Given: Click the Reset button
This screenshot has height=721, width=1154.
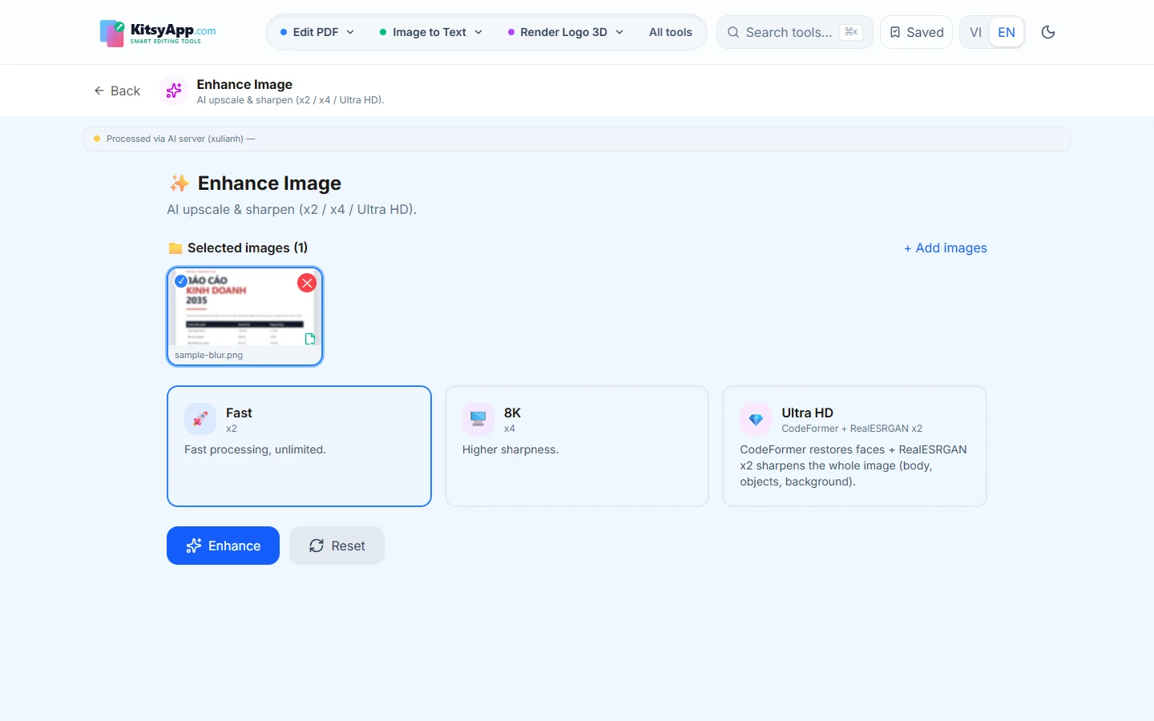Looking at the screenshot, I should click(337, 546).
